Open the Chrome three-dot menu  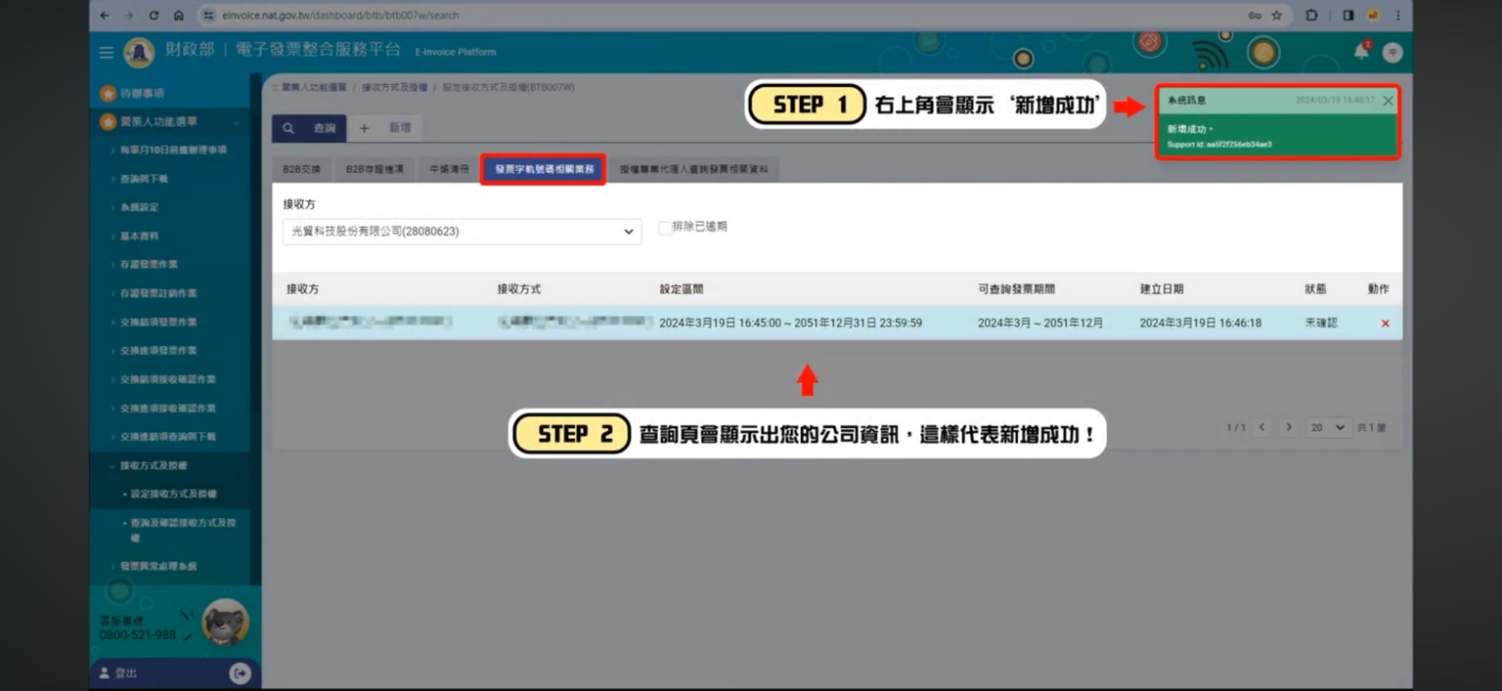pyautogui.click(x=1398, y=16)
